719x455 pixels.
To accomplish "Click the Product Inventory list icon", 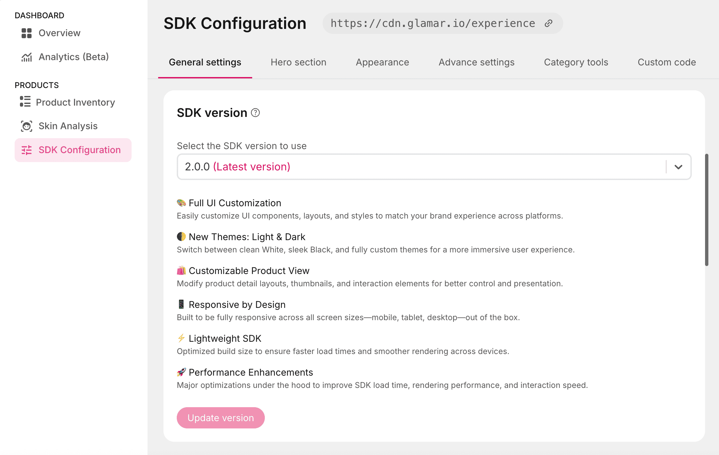I will 25,102.
